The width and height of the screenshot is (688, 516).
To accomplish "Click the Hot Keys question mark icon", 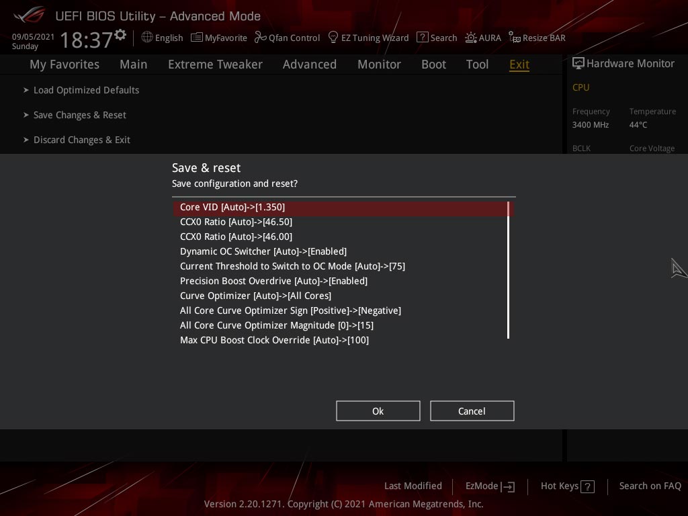I will tap(587, 486).
